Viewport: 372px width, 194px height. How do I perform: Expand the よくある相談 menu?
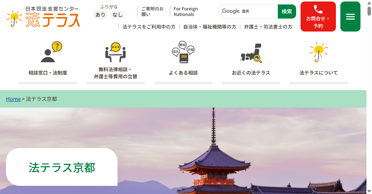[x=183, y=73]
